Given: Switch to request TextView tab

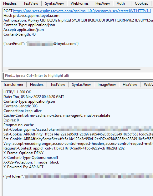Looking at the screenshot, I should [x=31, y=3].
